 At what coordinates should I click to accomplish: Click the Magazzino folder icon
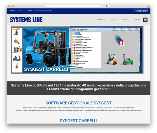tap(74, 44)
